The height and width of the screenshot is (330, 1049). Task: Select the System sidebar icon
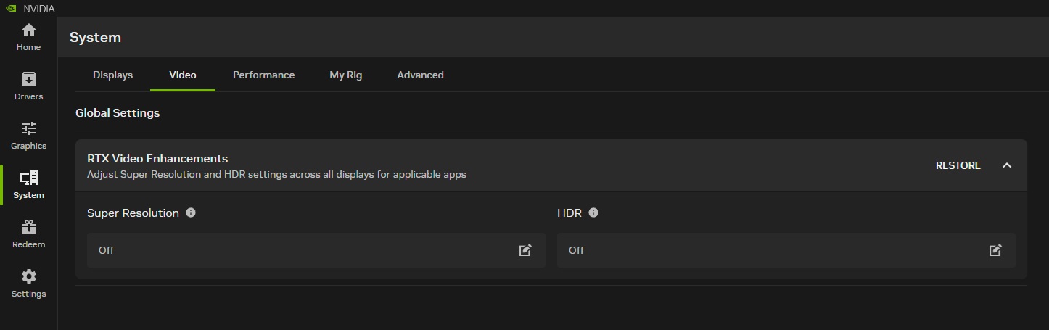point(29,178)
